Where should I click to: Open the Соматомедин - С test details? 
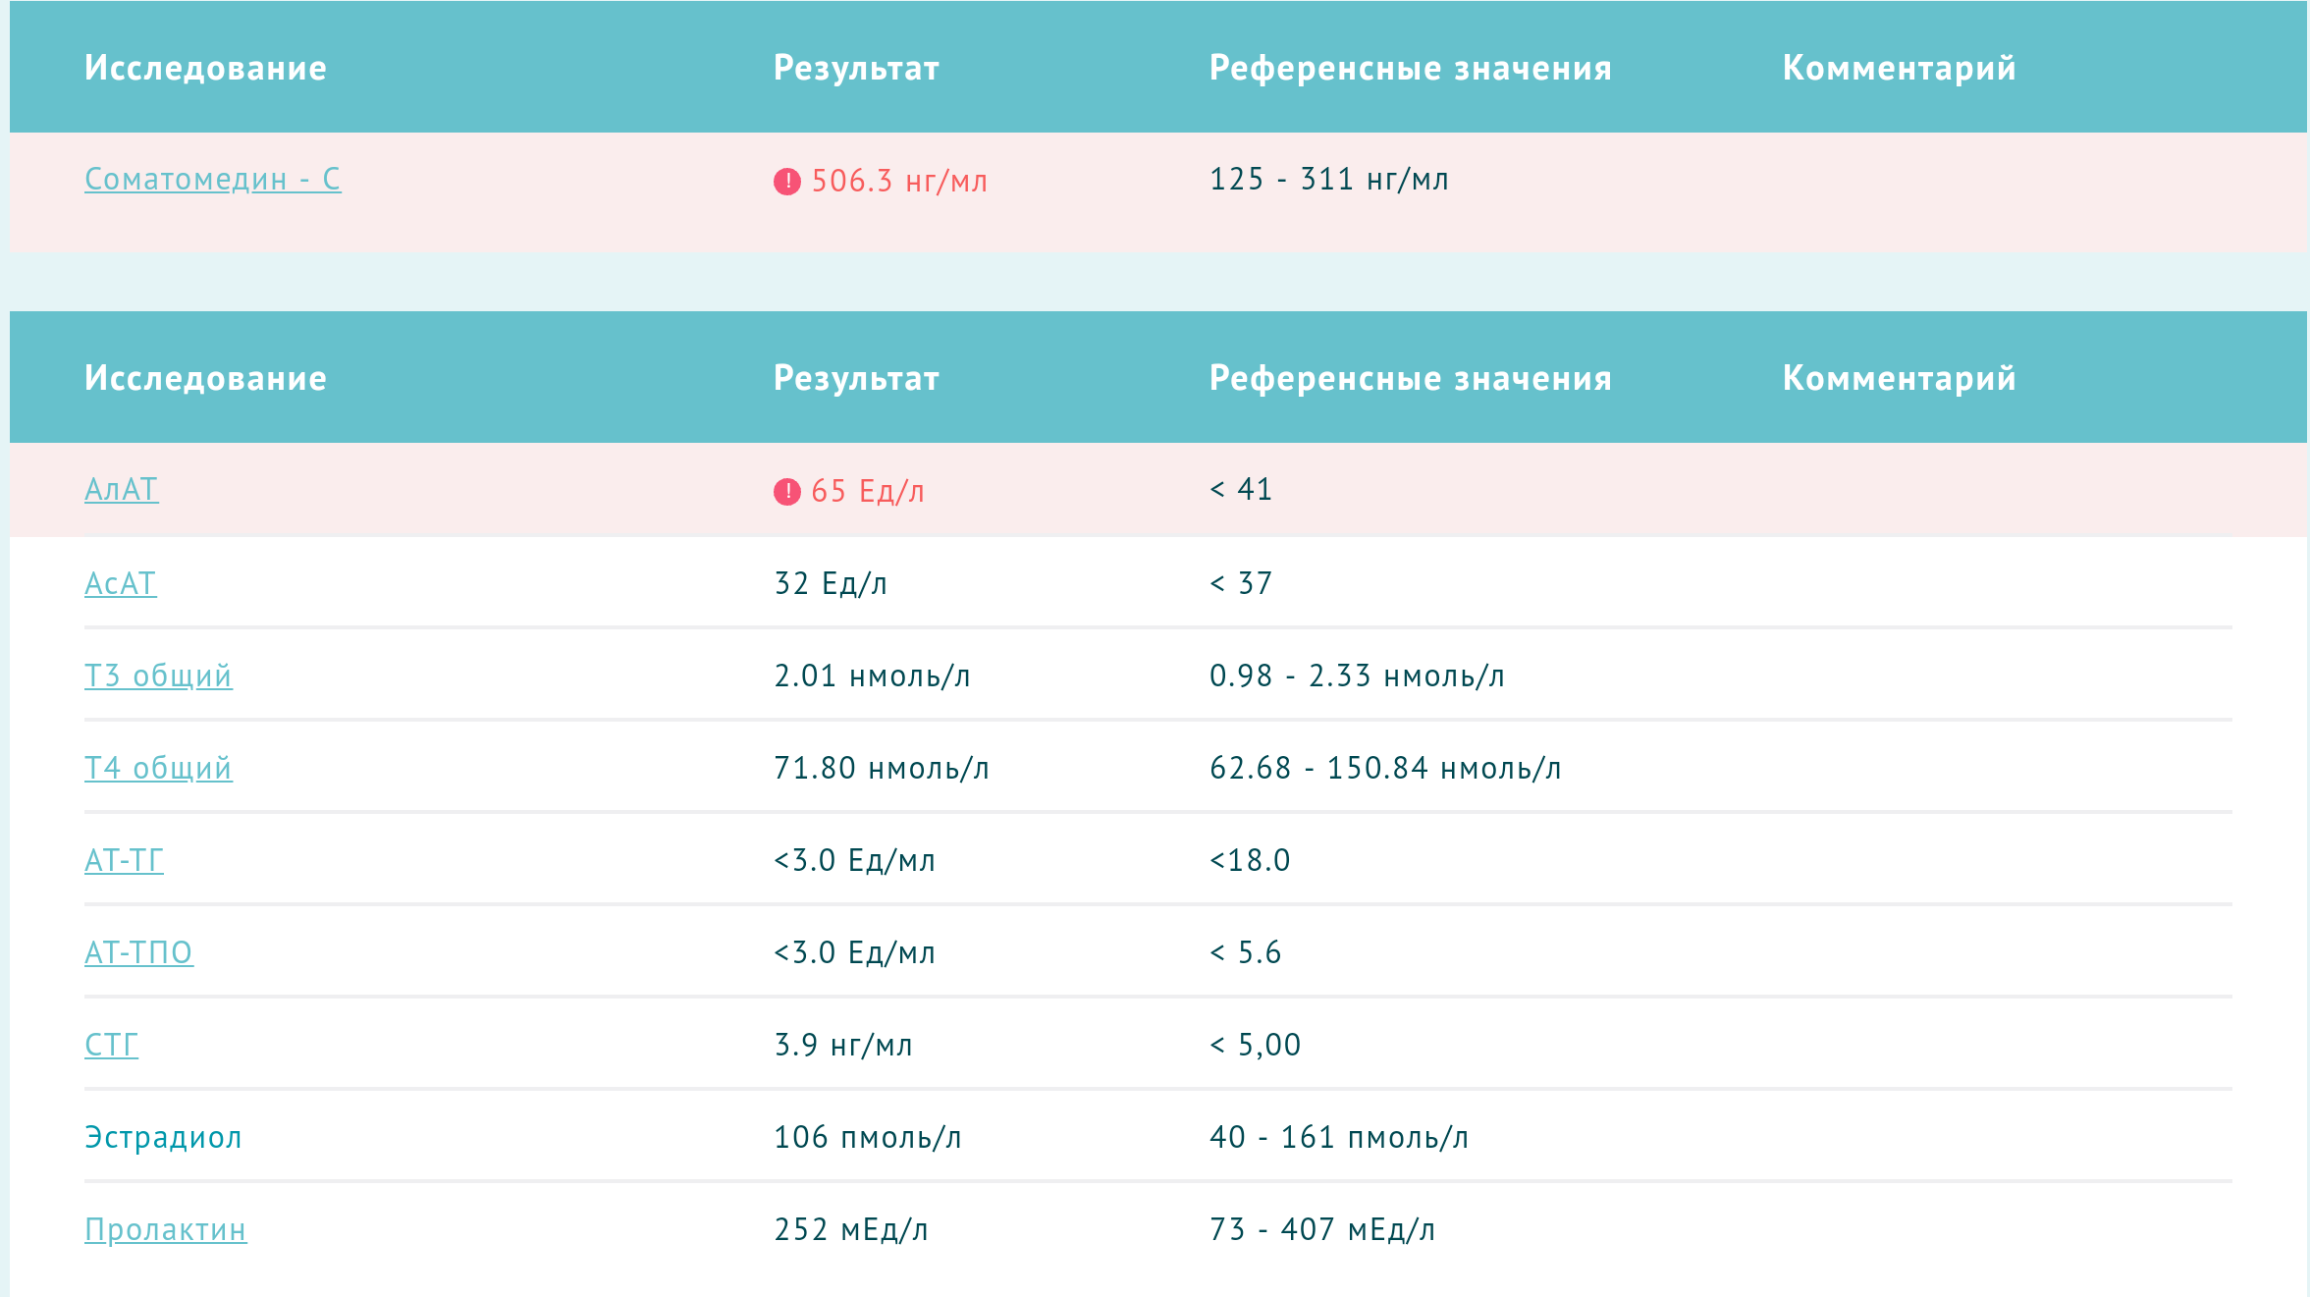(x=212, y=180)
